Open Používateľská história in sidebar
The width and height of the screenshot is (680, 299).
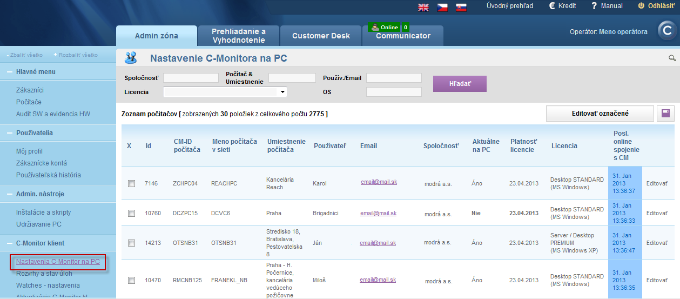click(49, 175)
